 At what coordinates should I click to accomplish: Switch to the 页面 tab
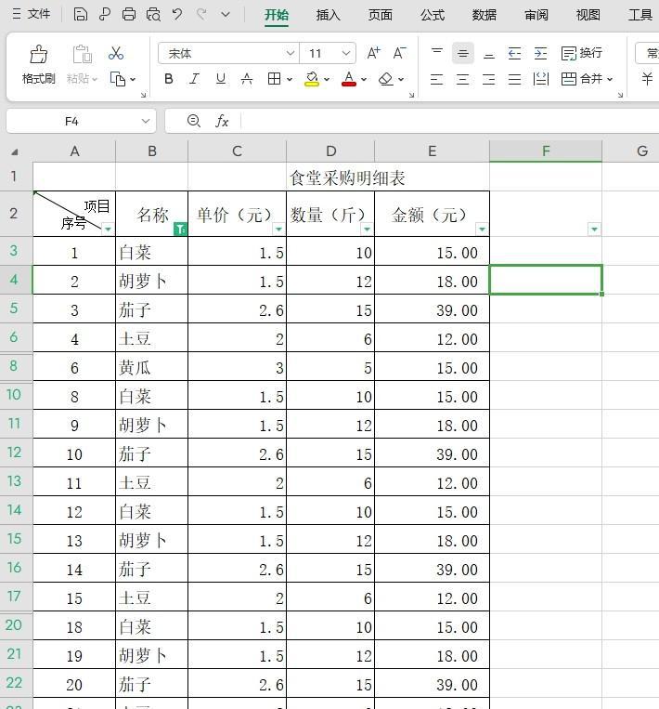[380, 15]
